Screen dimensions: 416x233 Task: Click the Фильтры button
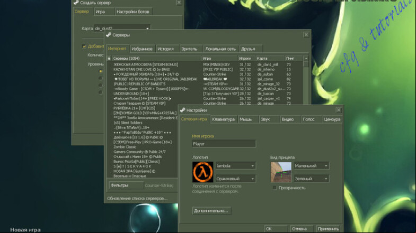126,185
